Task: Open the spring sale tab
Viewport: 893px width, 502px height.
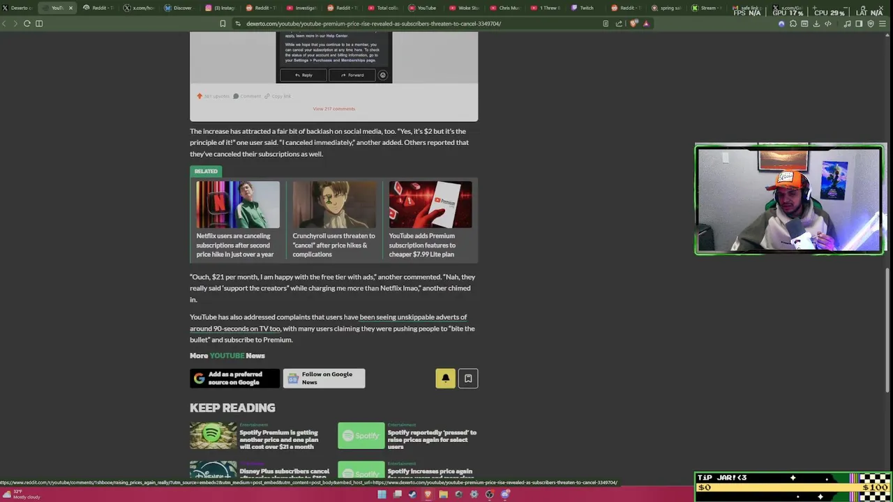Action: 665,8
